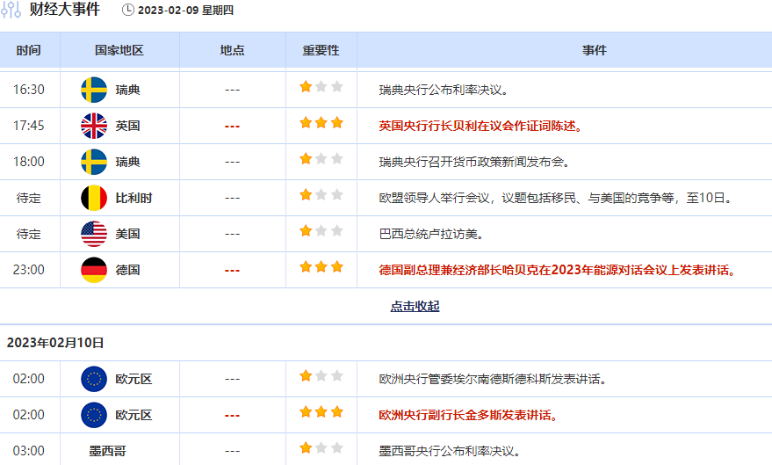The height and width of the screenshot is (465, 772).
Task: Select the United States flag icon
Action: [x=94, y=234]
